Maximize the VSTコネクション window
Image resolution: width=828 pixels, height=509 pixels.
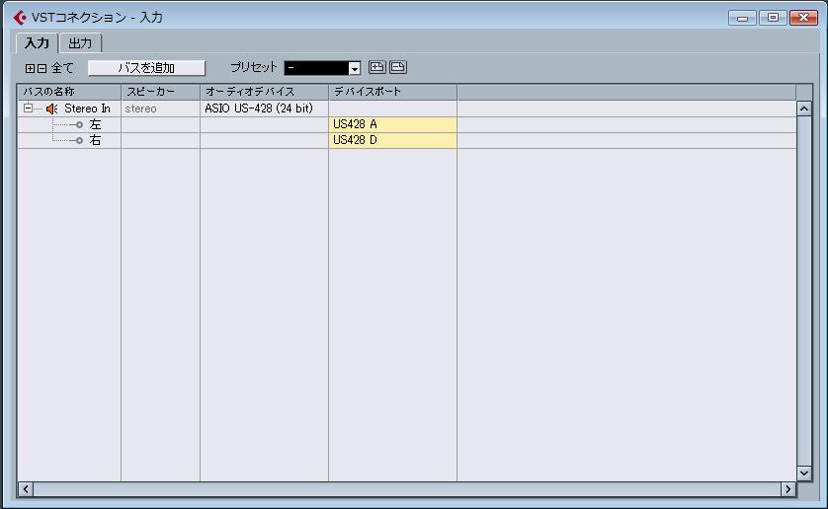[x=773, y=18]
